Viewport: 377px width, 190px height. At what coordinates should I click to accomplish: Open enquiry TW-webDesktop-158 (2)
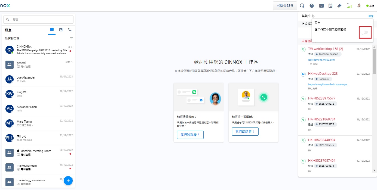pyautogui.click(x=326, y=49)
